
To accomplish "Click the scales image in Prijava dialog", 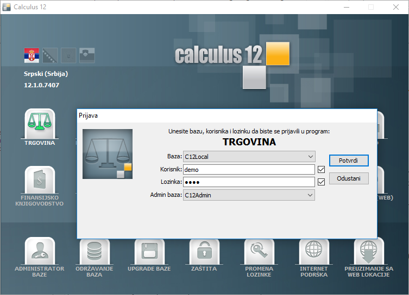I will tap(108, 154).
